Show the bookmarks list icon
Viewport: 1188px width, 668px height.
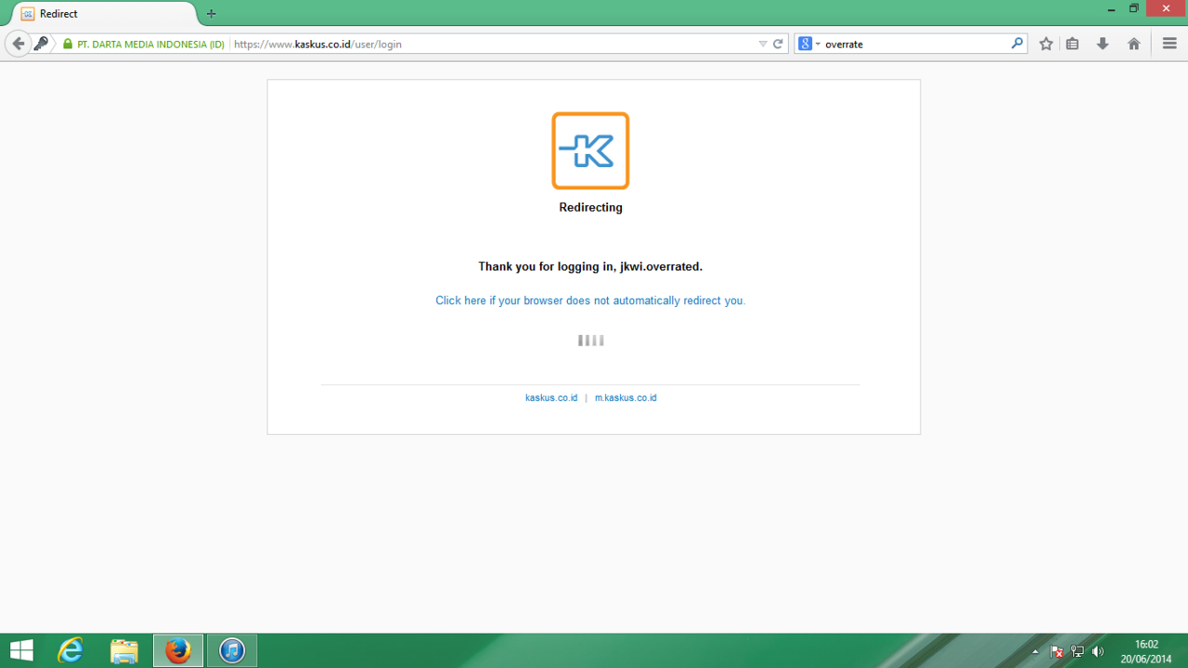tap(1072, 44)
